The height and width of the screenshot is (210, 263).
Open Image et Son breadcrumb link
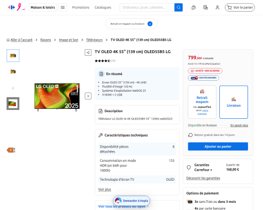pyautogui.click(x=69, y=40)
